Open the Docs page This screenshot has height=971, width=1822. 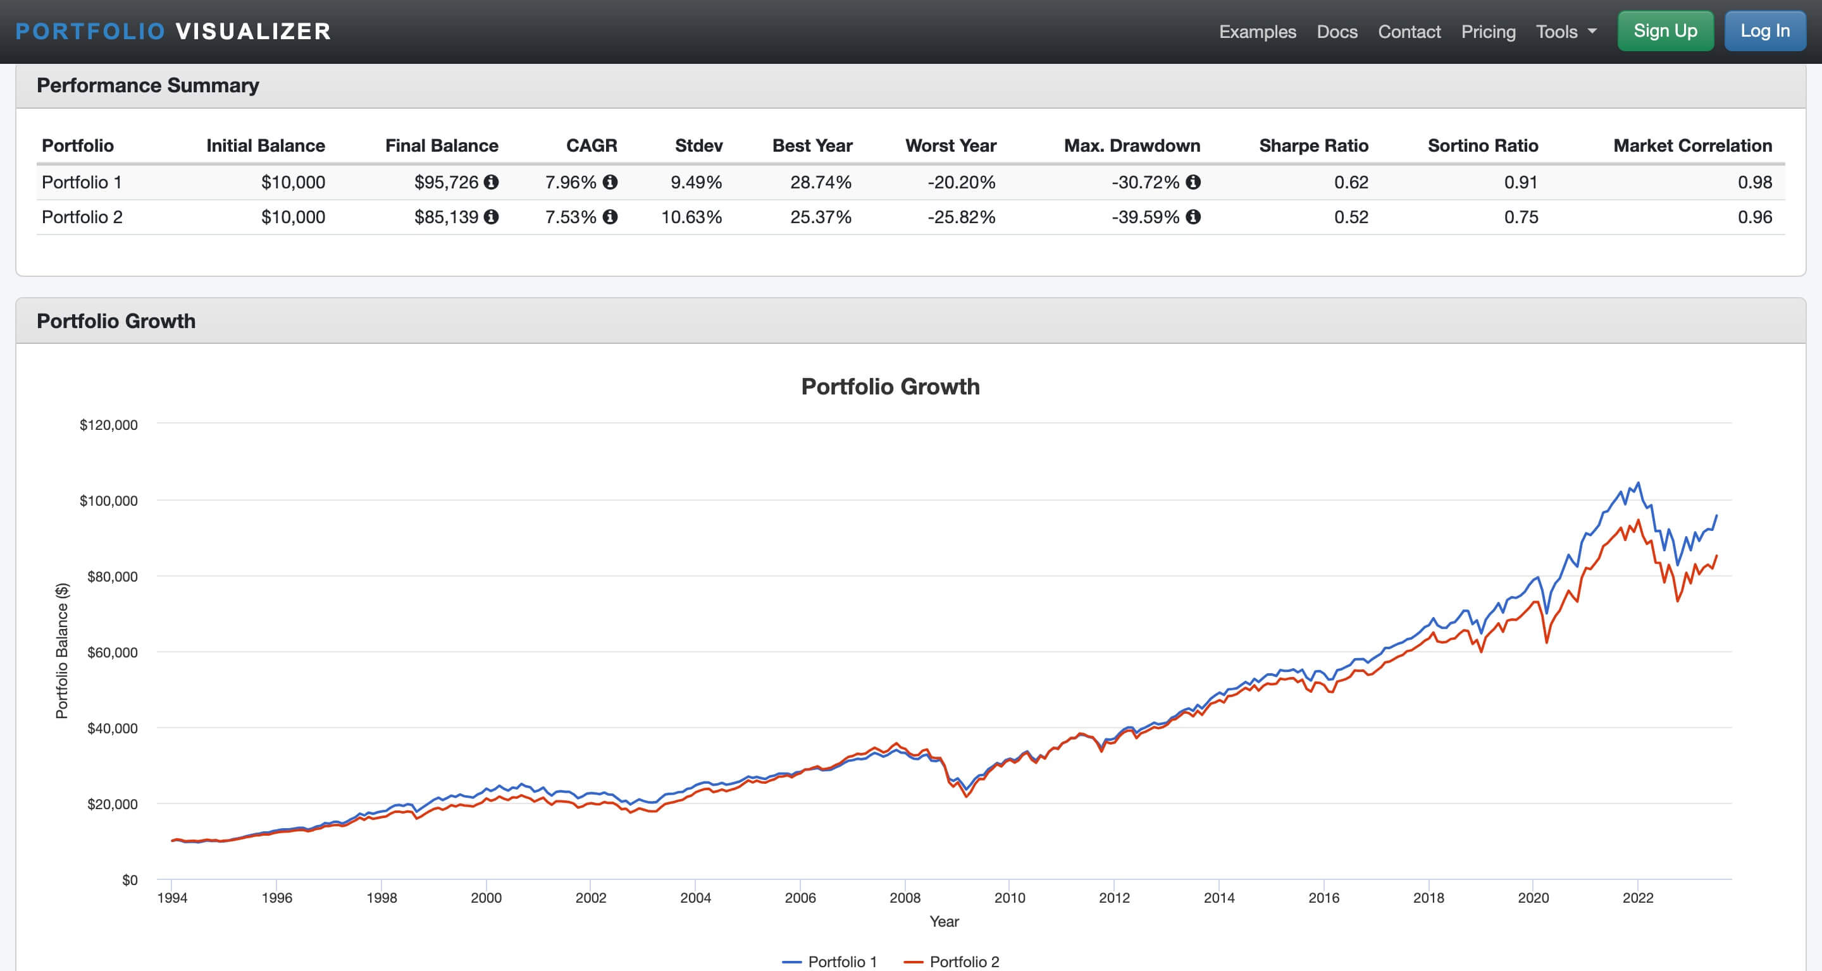tap(1337, 31)
